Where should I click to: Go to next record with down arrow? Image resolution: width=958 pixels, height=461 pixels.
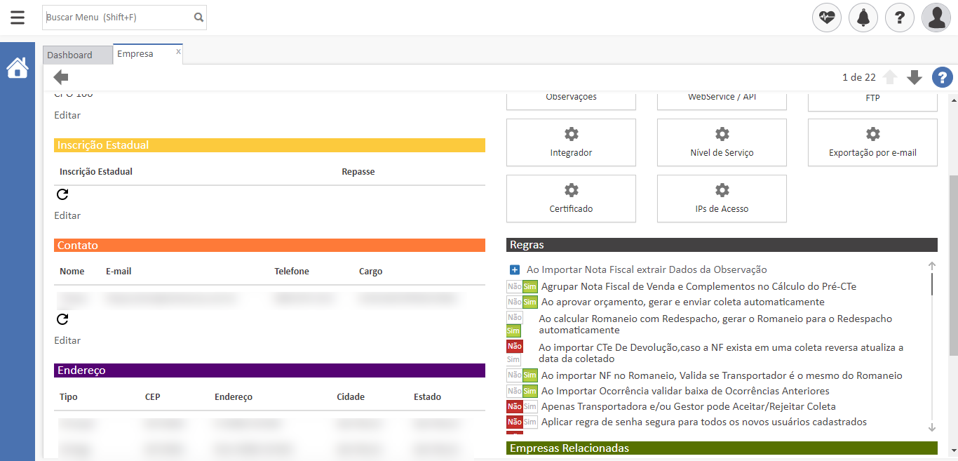coord(914,78)
